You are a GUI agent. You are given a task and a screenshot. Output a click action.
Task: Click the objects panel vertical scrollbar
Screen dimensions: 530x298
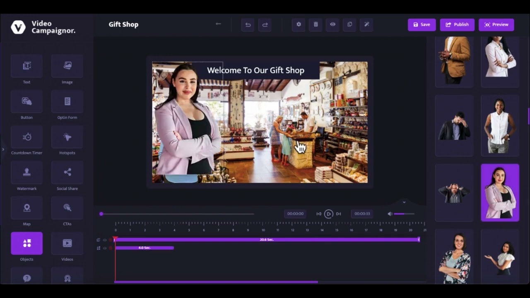[x=529, y=116]
